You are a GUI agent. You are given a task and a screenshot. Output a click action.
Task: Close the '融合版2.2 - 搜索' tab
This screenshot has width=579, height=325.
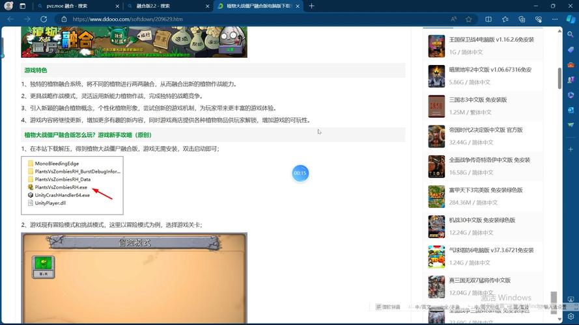click(207, 6)
